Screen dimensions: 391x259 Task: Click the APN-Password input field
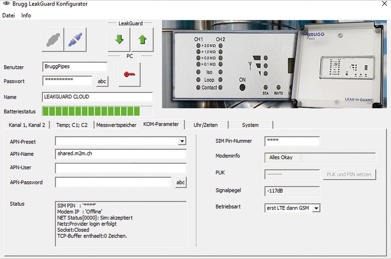[113, 182]
